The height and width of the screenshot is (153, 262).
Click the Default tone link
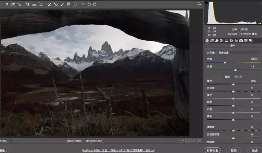238,77
